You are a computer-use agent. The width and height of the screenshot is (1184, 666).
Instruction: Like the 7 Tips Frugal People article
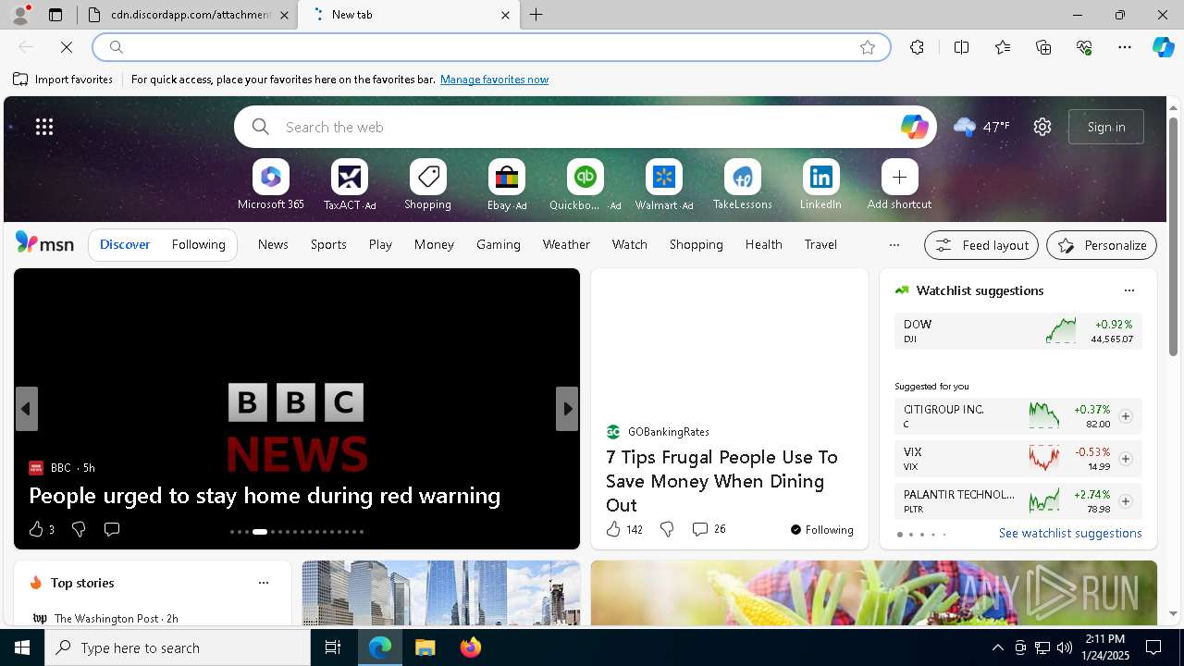coord(623,529)
